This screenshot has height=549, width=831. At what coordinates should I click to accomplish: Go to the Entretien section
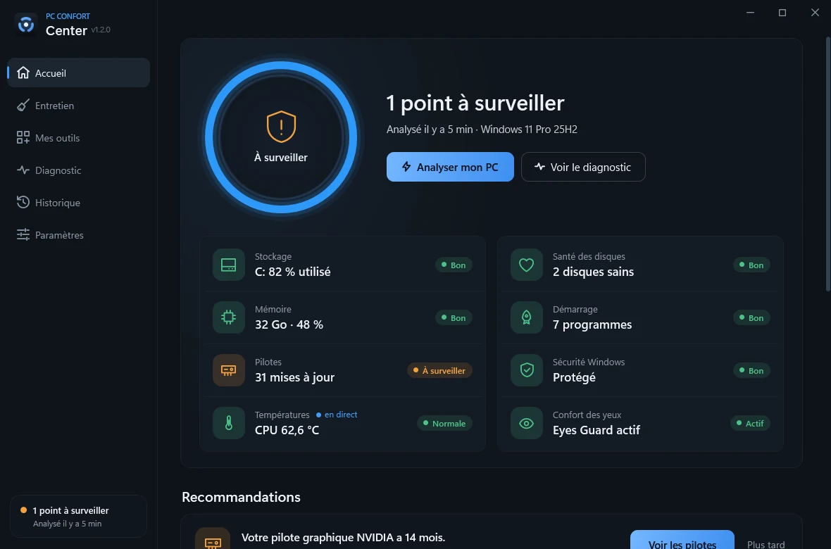click(x=78, y=106)
